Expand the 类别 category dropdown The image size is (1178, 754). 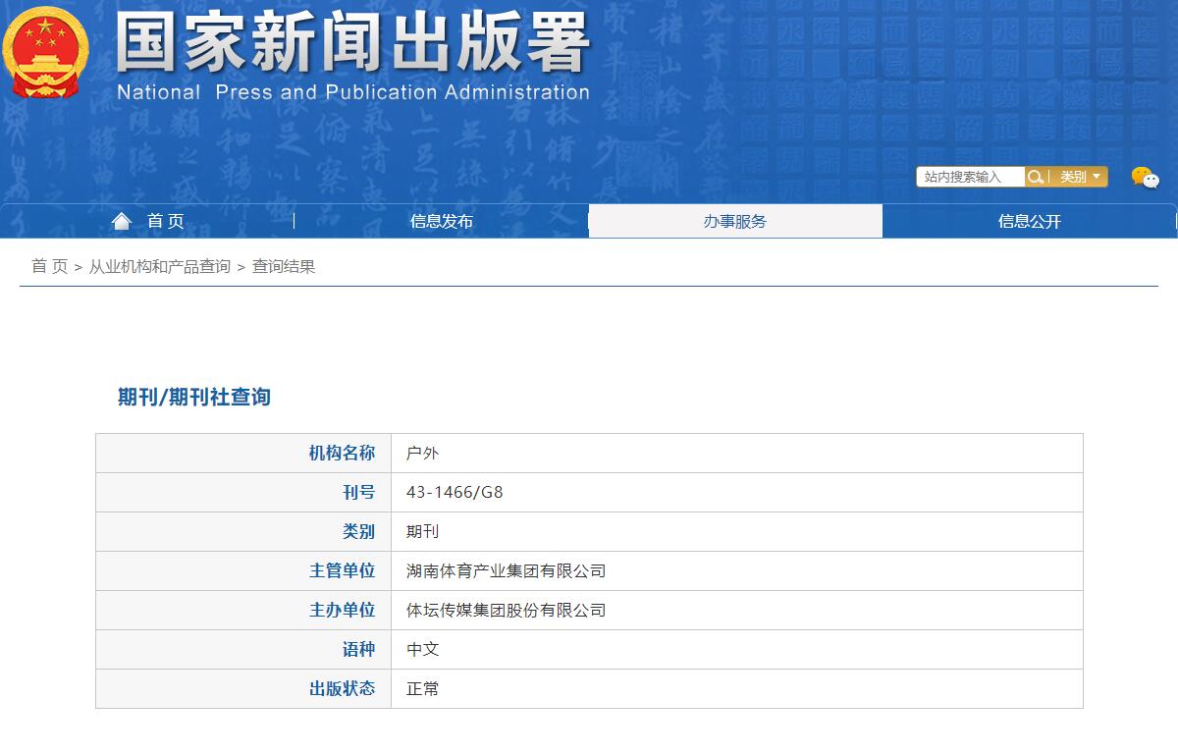(x=1080, y=177)
